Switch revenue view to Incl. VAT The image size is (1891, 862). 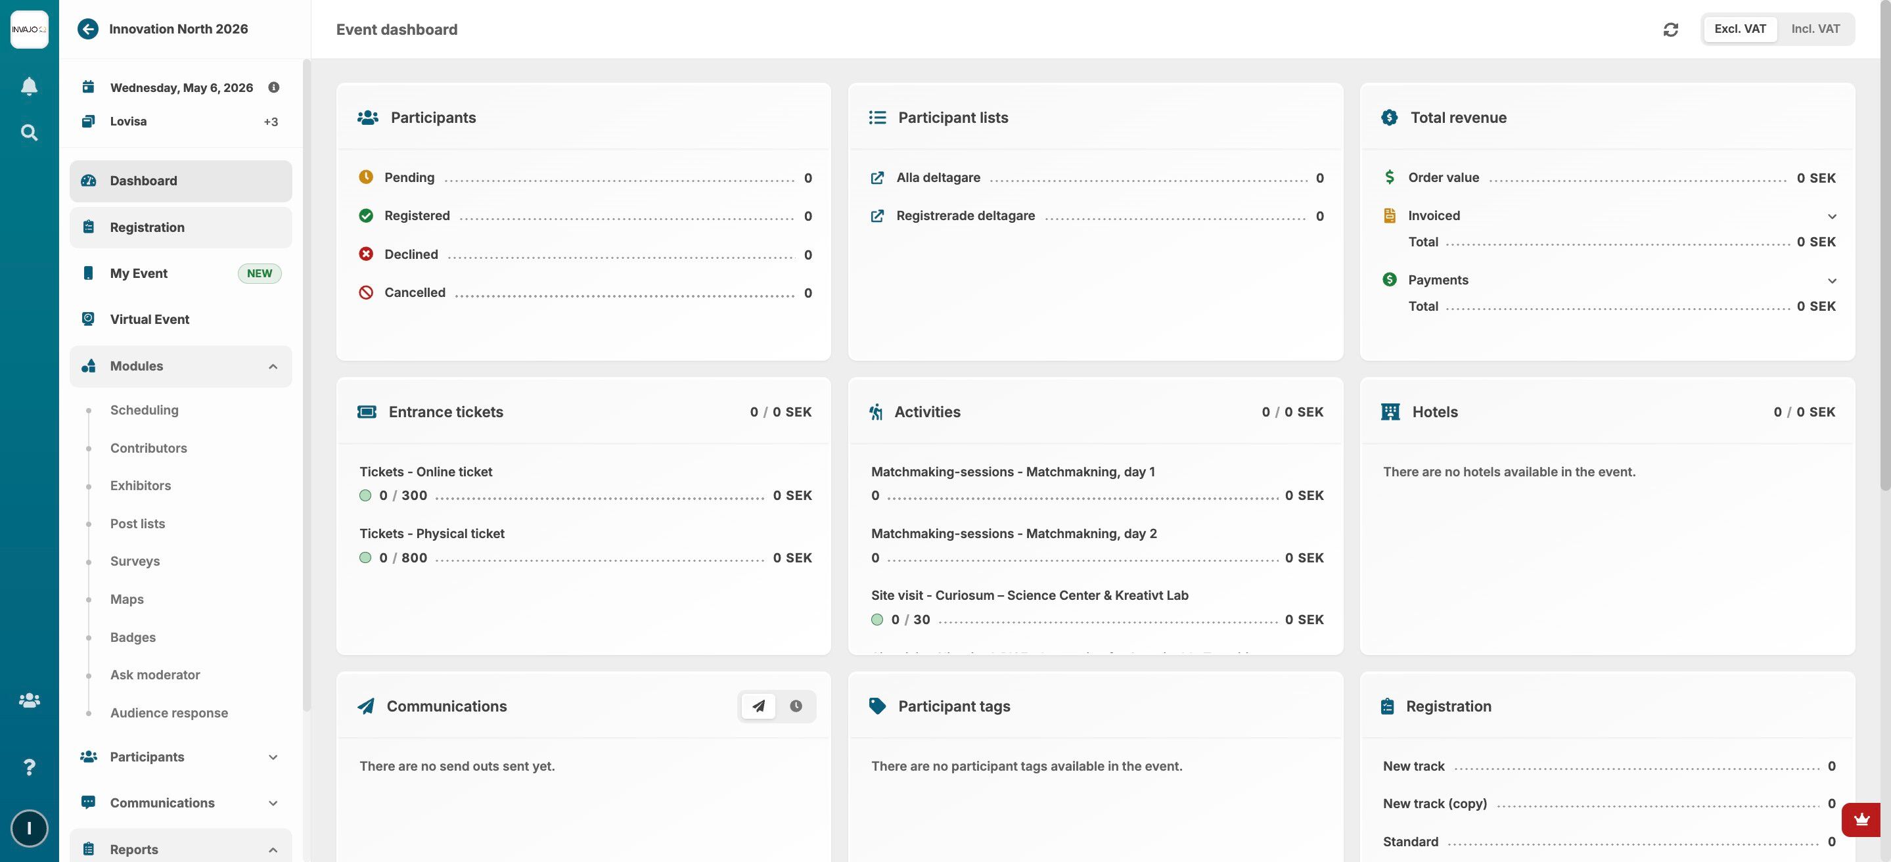click(1815, 30)
